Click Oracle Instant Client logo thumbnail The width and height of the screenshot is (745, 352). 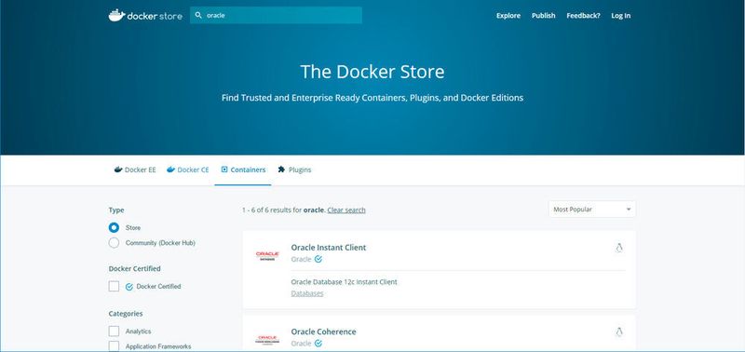point(267,255)
